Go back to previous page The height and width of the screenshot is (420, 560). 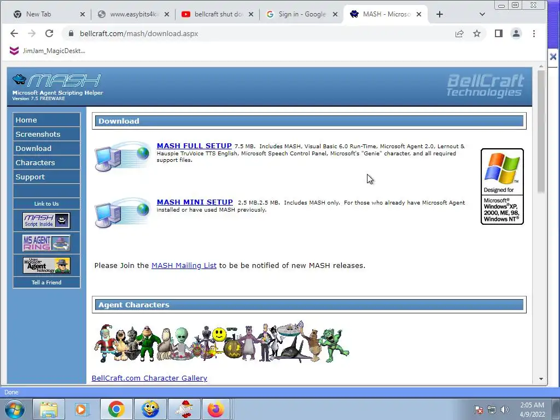tap(14, 33)
